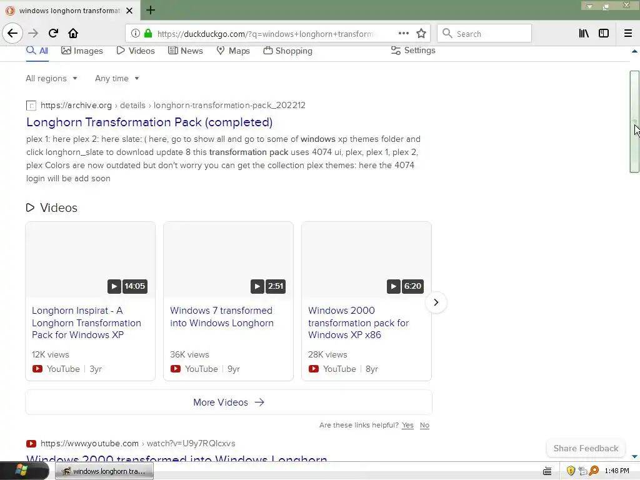Image resolution: width=640 pixels, height=480 pixels.
Task: Open Longhorn Inspirat video title link
Action: pyautogui.click(x=86, y=322)
